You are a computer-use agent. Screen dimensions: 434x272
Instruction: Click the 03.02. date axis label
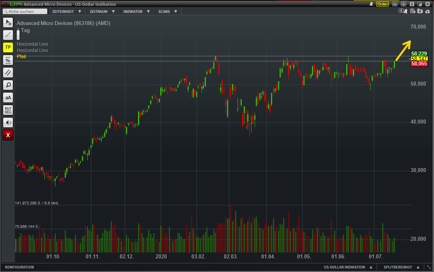coord(198,256)
